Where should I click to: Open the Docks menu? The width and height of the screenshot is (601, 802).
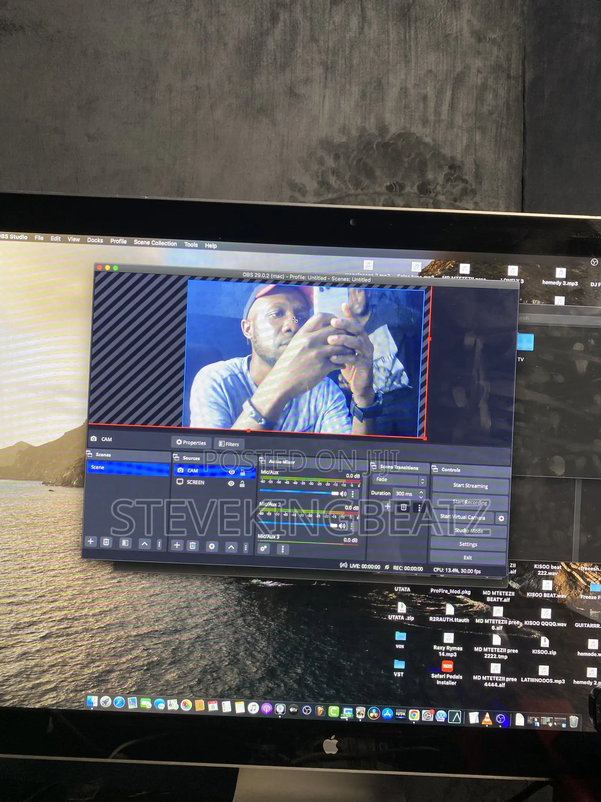[95, 240]
